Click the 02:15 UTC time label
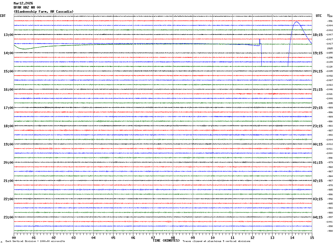This screenshot has height=245, width=334. (318, 181)
